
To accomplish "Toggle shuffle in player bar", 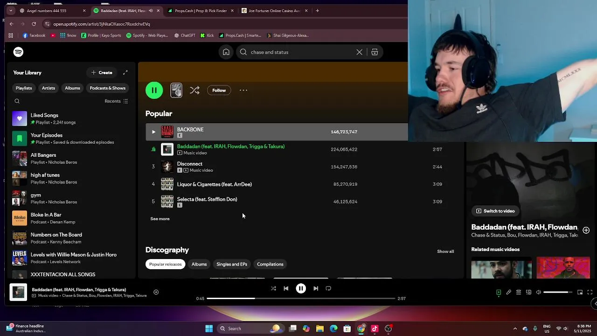I will pos(273,289).
